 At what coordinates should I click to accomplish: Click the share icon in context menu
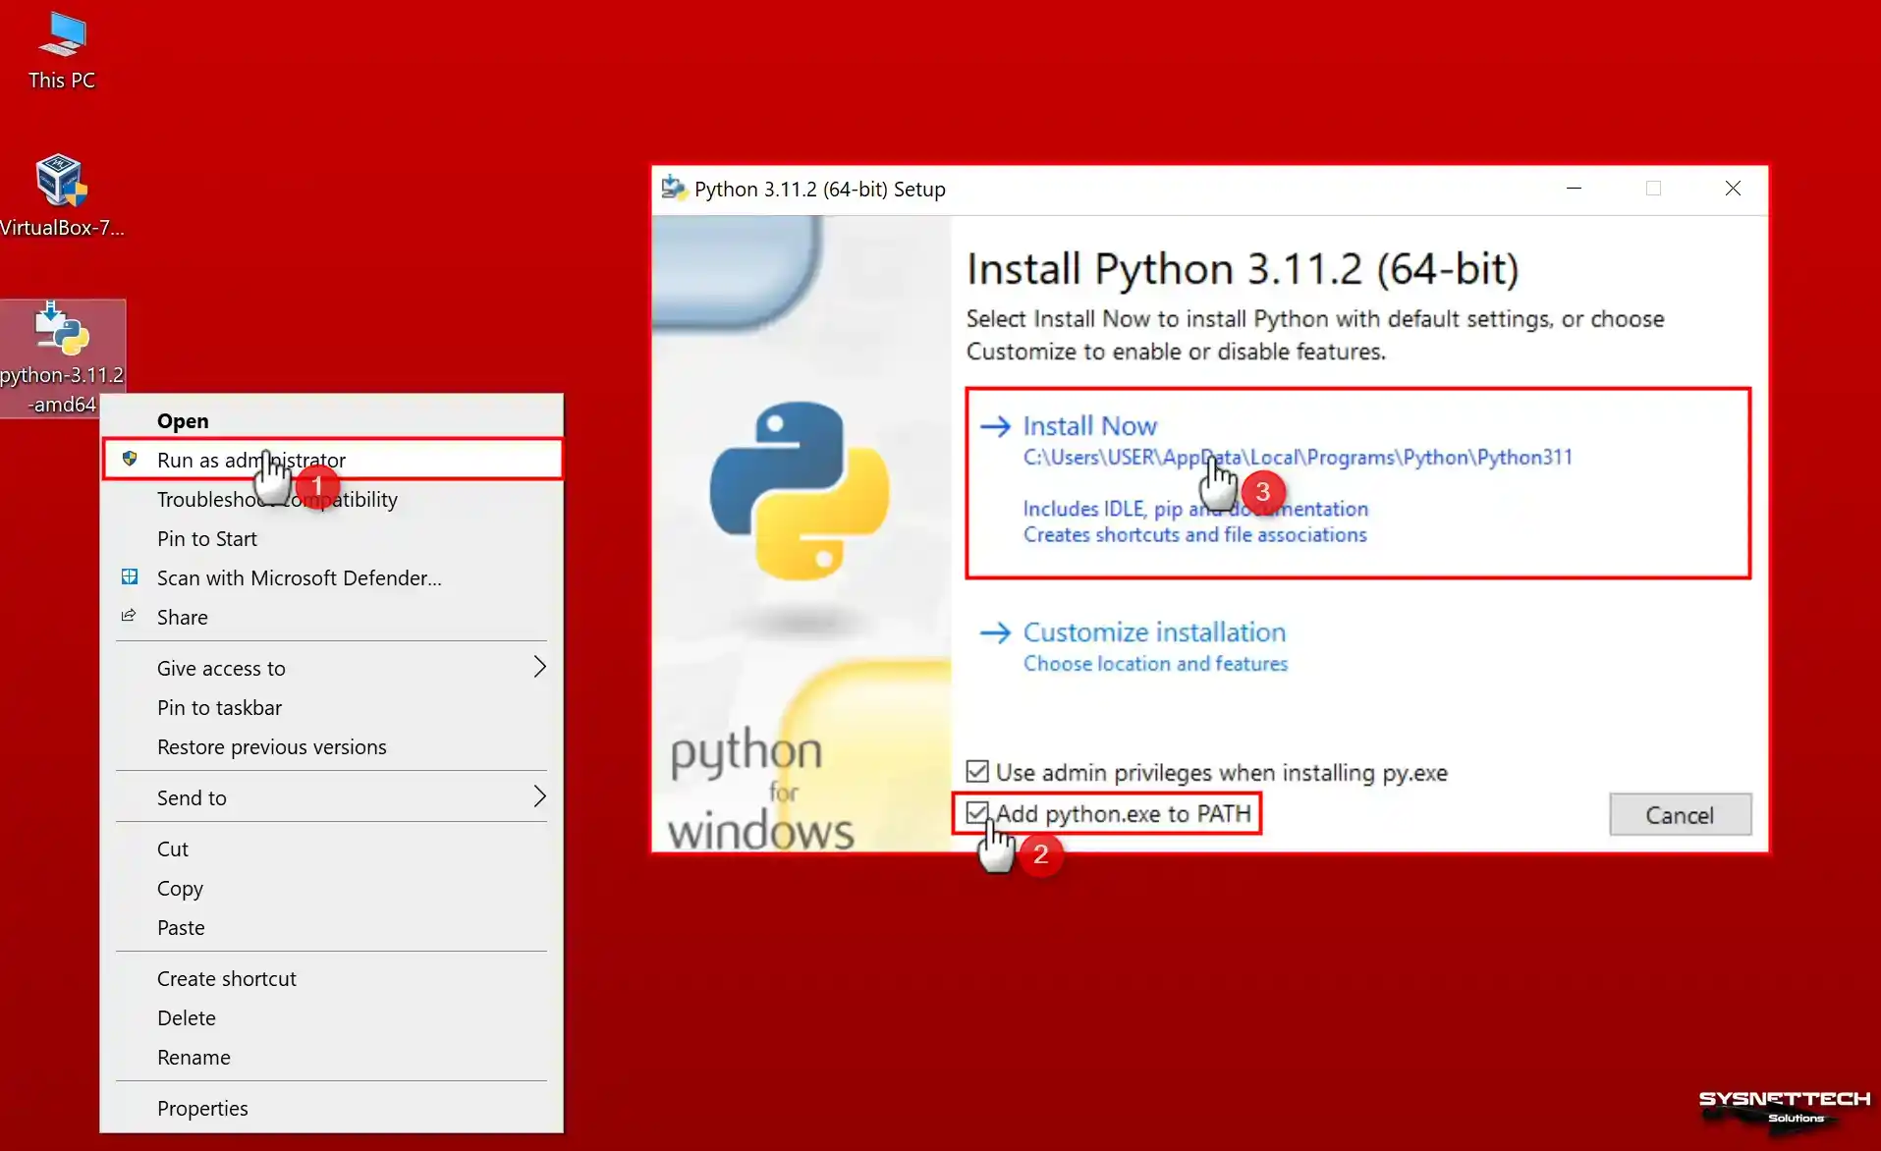[x=129, y=616]
